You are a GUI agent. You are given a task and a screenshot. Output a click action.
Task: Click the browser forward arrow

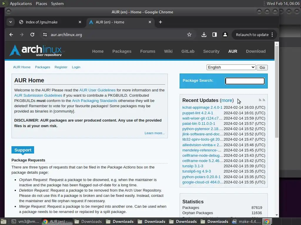click(21, 35)
